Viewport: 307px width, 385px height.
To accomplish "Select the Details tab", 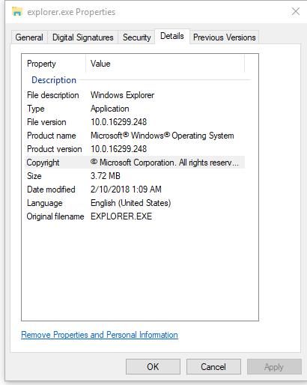I will pos(172,37).
